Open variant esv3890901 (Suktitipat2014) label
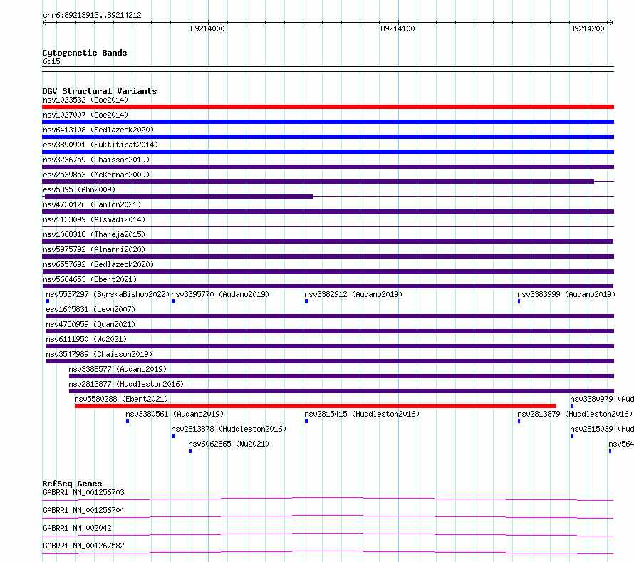The width and height of the screenshot is (634, 562). coord(100,145)
